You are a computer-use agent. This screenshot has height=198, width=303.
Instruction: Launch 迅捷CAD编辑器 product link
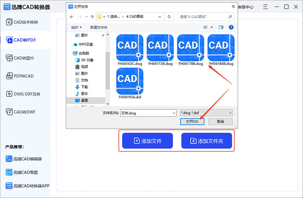click(x=23, y=159)
